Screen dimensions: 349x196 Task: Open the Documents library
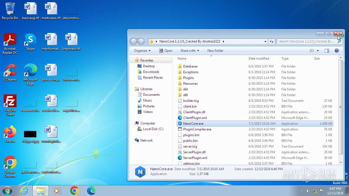click(x=151, y=95)
